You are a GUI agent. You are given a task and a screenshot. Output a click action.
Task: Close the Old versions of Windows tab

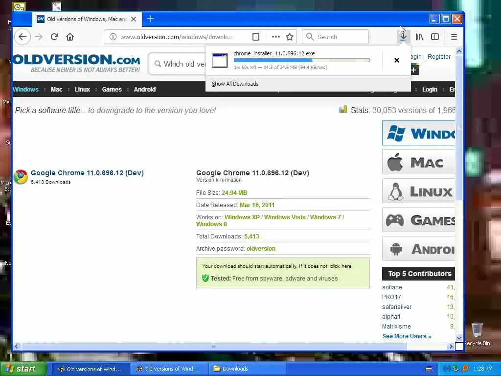(134, 19)
